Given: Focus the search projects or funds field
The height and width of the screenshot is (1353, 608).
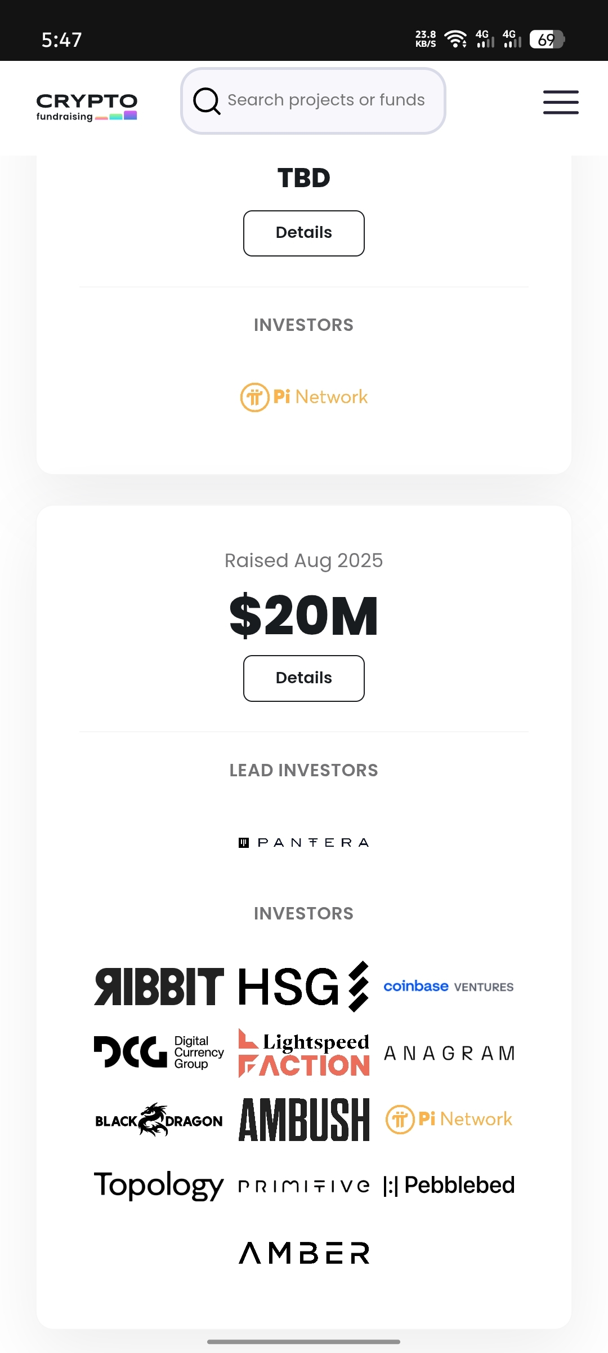Looking at the screenshot, I should (327, 100).
